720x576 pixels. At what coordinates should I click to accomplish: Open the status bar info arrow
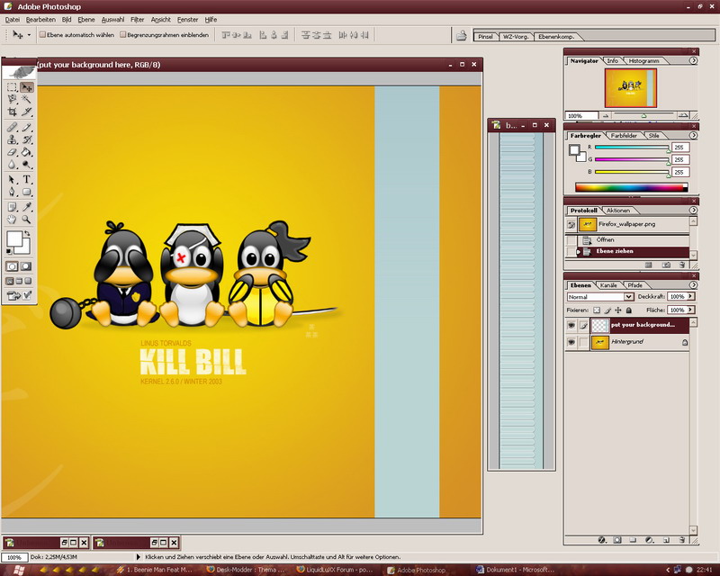tap(139, 557)
